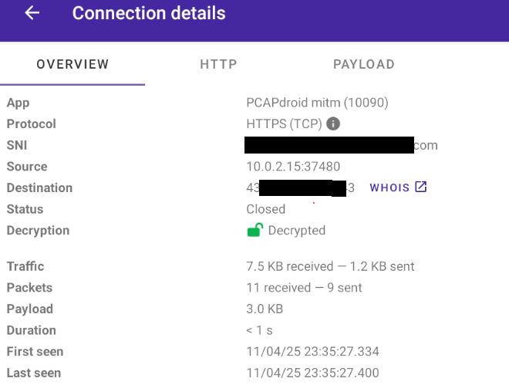Click the 3.0 KB payload size value

click(x=265, y=309)
